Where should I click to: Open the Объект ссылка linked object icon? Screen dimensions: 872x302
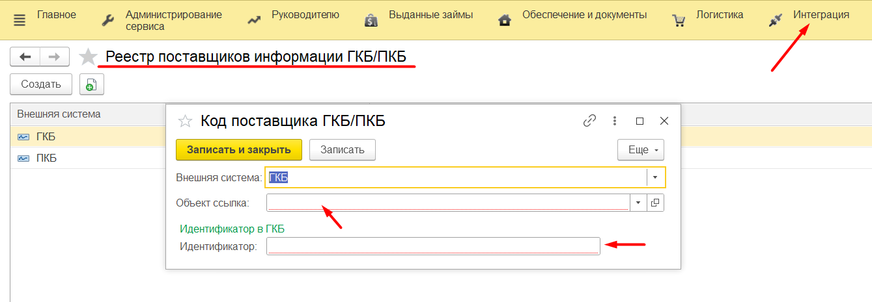point(655,203)
